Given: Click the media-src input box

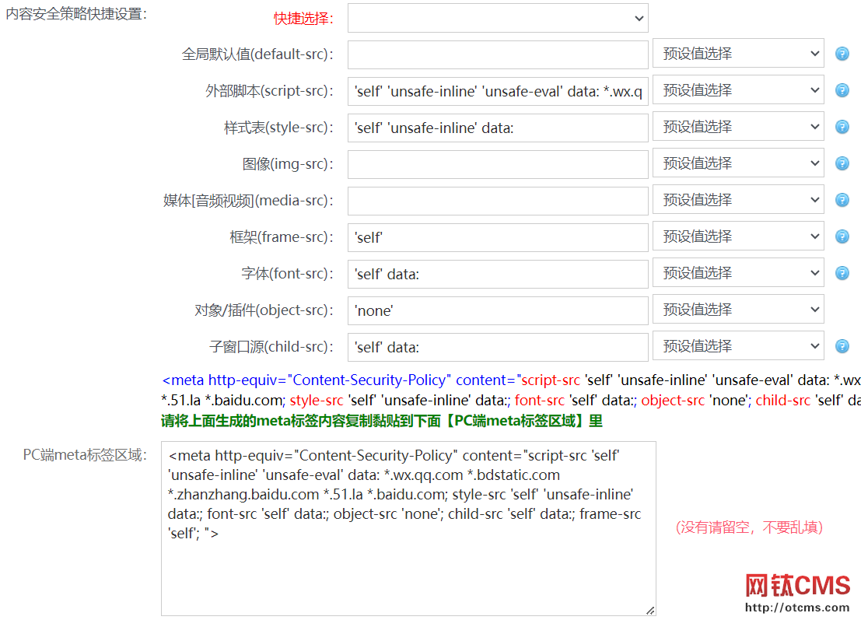Looking at the screenshot, I should coord(497,200).
